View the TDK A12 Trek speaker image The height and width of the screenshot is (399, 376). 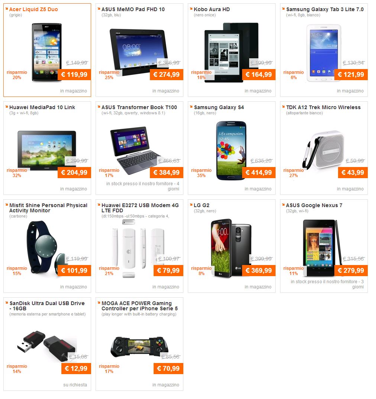point(323,150)
